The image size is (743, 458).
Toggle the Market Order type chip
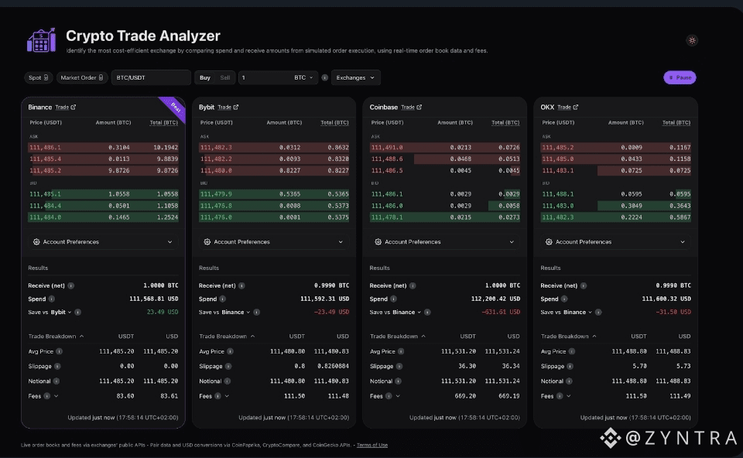click(82, 77)
